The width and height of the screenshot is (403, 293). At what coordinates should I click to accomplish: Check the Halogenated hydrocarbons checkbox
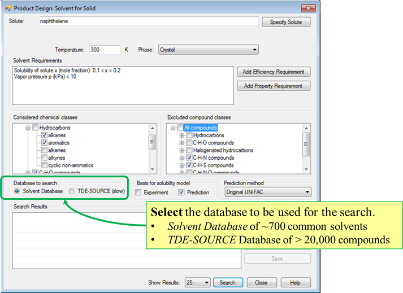coord(189,150)
